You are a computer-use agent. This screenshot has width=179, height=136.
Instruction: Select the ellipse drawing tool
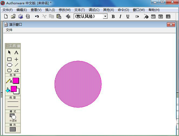(x=9, y=65)
